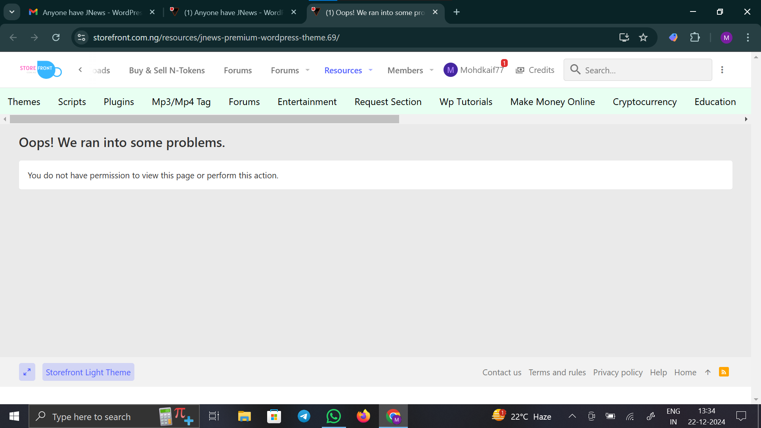This screenshot has height=428, width=761.
Task: Click the scroll-to-top arrow icon in footer
Action: [x=708, y=372]
